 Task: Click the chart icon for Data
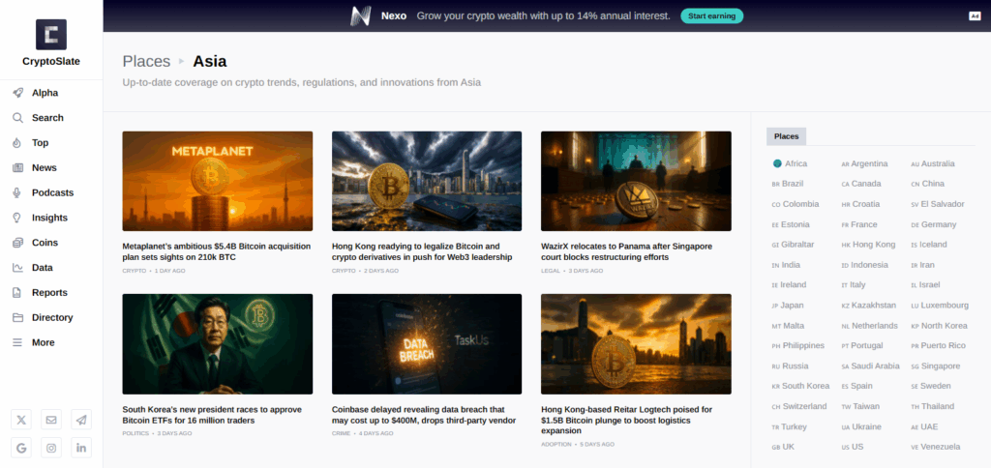point(18,267)
